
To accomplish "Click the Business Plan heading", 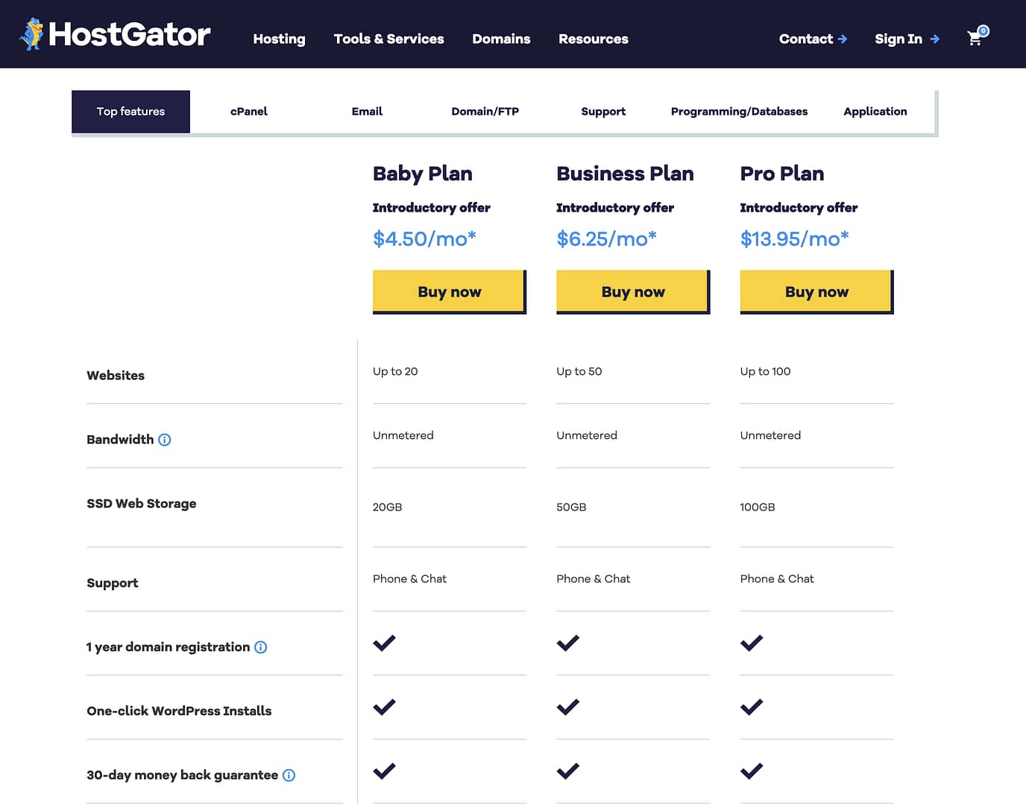I will point(625,174).
